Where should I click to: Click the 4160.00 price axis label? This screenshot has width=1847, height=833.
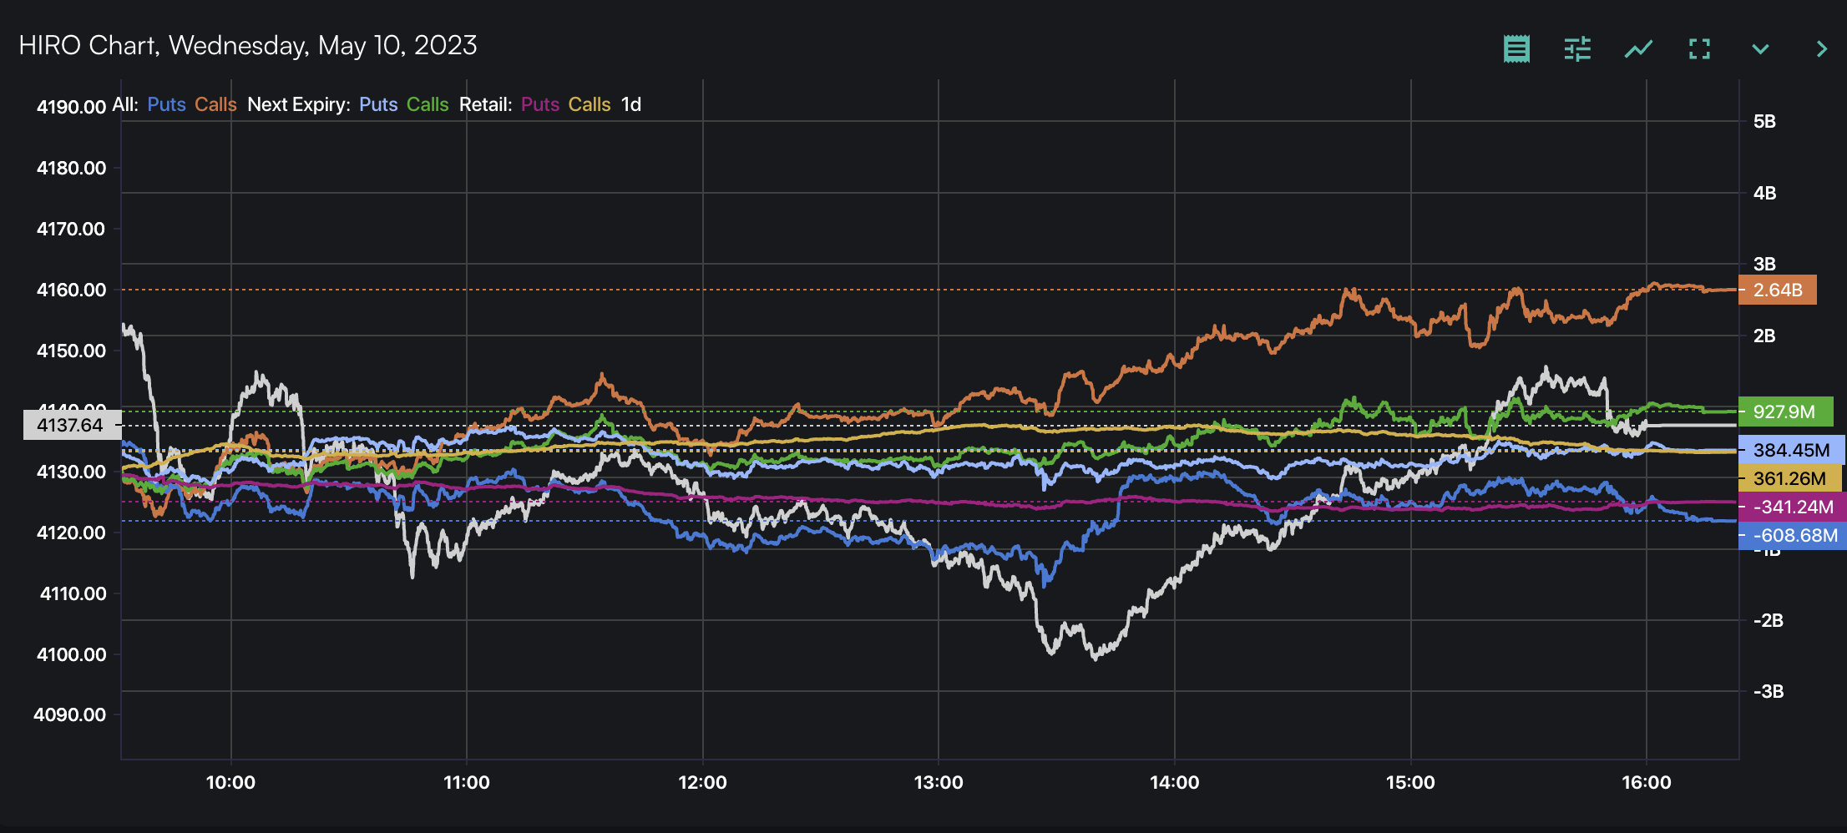pos(71,290)
